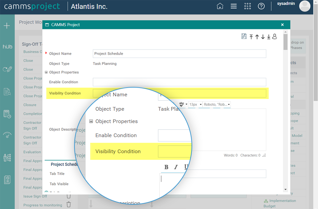Click the dialog vertical scrollbar thumb

click(285, 42)
